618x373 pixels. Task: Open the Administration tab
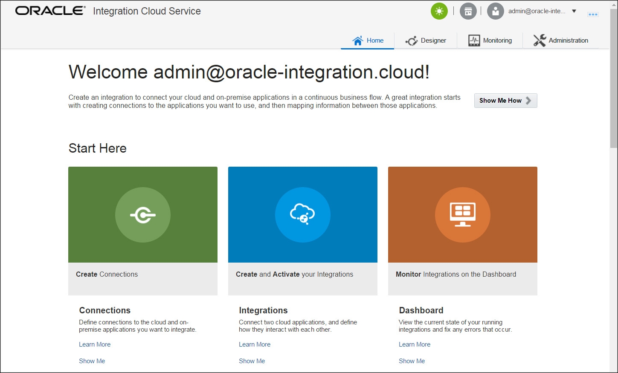pos(561,40)
